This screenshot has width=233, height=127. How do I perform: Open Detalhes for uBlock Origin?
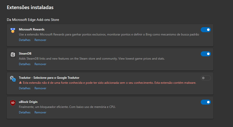(25, 112)
